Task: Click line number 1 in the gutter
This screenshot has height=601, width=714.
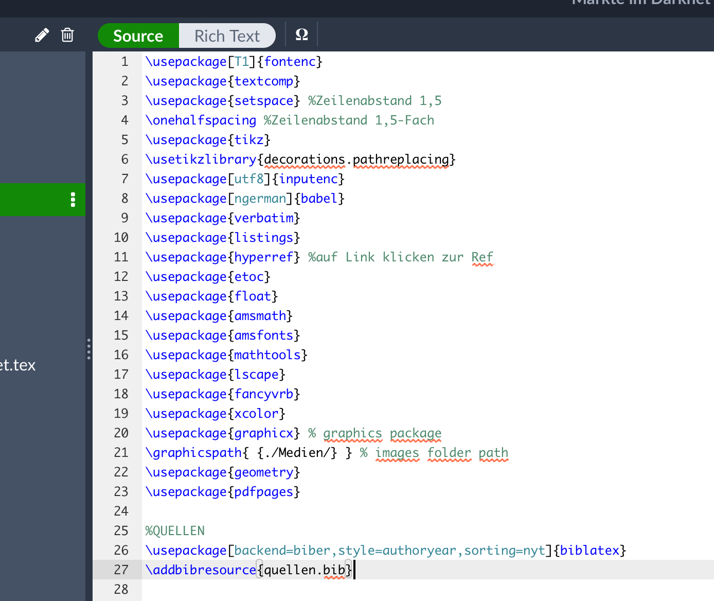Action: [124, 62]
